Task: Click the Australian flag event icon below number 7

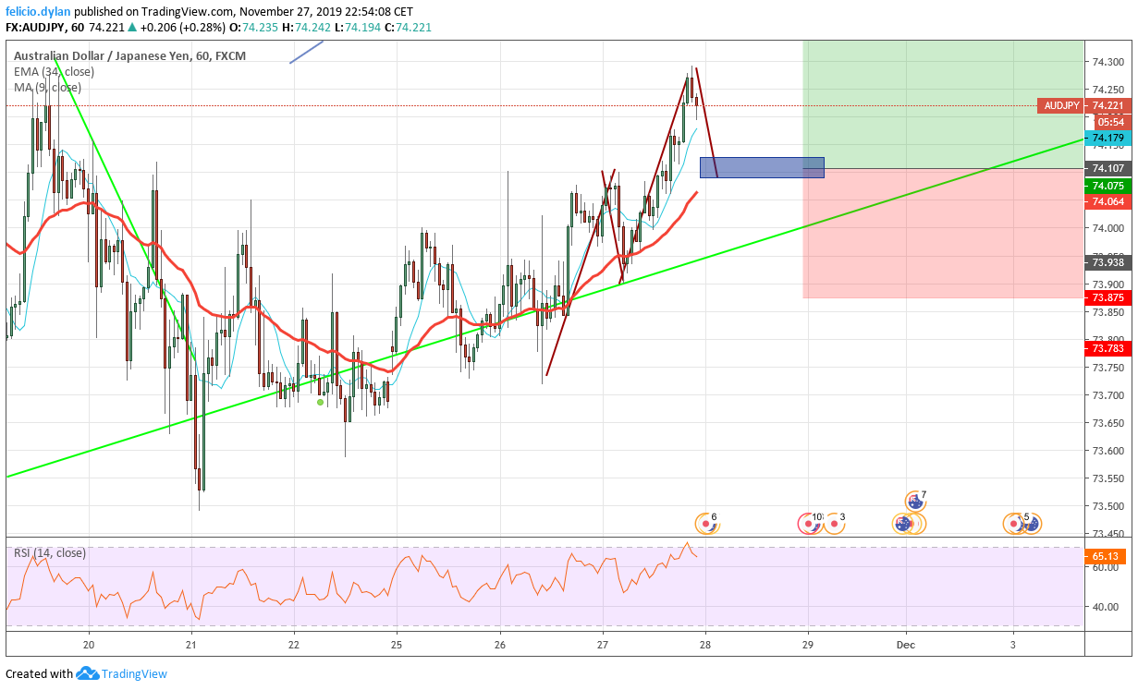Action: tap(904, 524)
